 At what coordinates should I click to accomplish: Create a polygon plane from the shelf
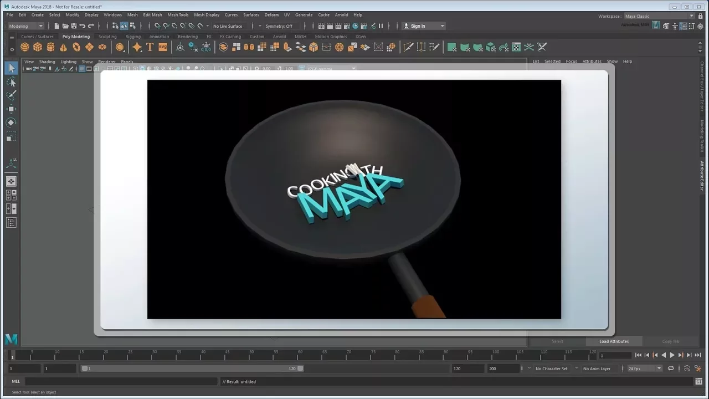click(89, 47)
